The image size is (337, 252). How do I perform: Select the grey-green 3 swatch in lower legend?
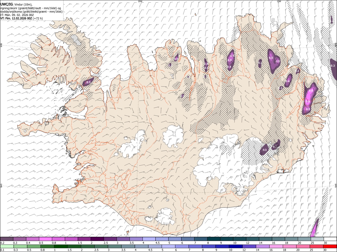coord(115,246)
